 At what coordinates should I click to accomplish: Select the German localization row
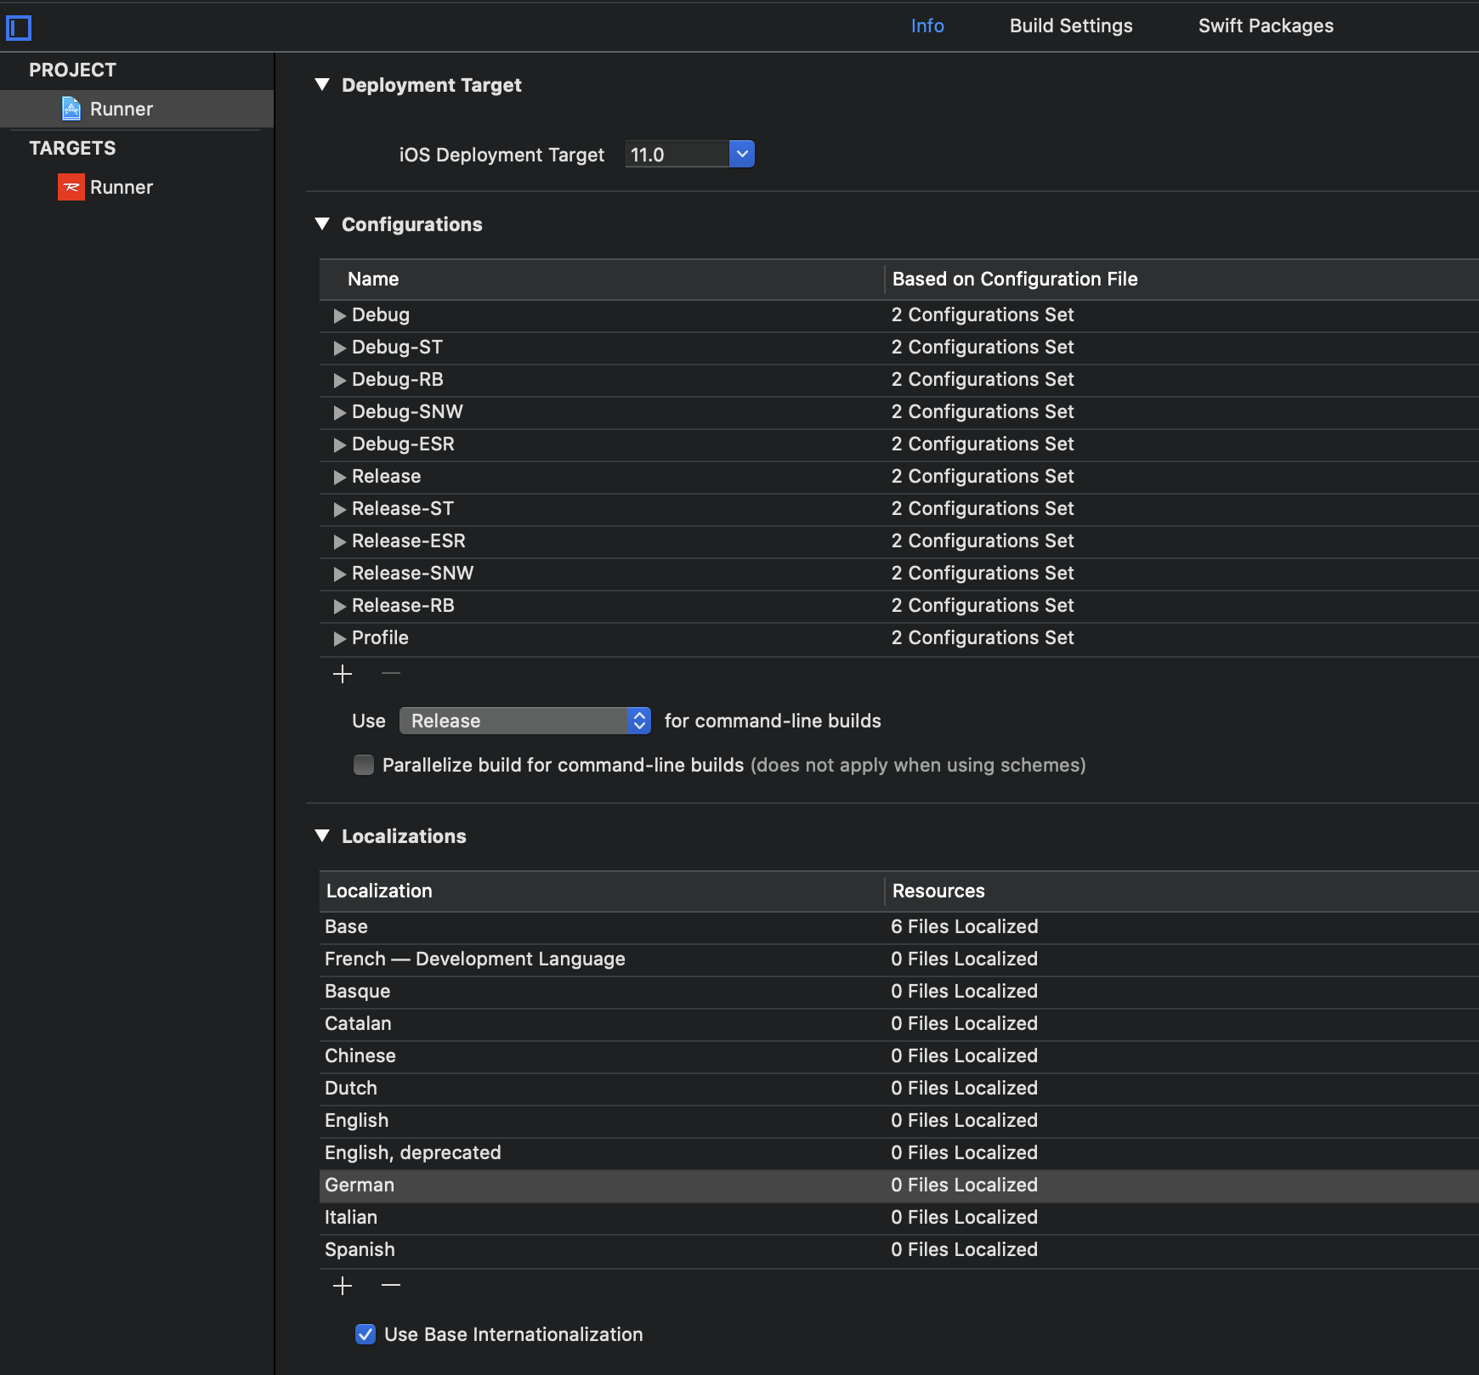(899, 1185)
